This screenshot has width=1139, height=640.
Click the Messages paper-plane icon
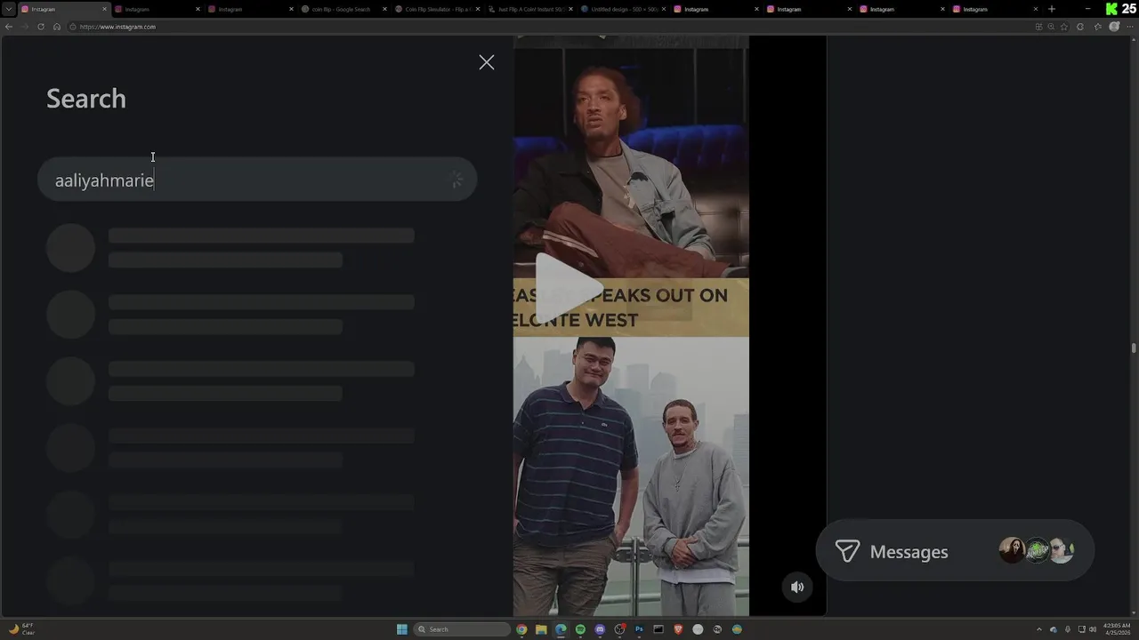[x=847, y=551]
